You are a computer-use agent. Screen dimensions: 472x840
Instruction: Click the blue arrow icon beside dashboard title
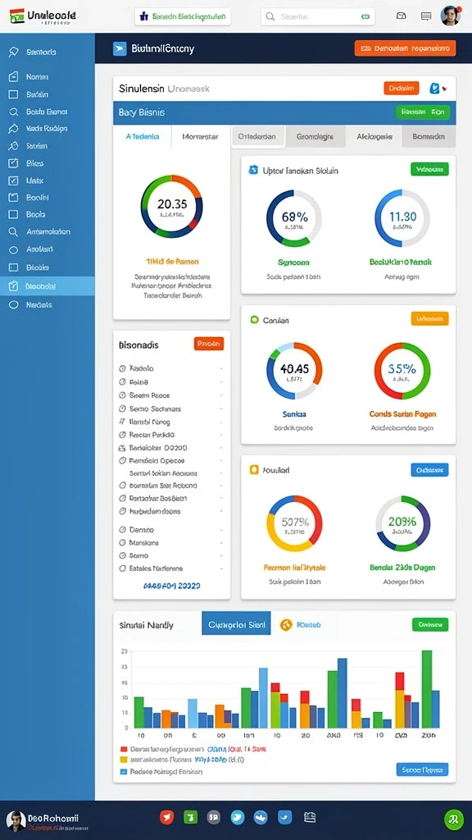[120, 48]
